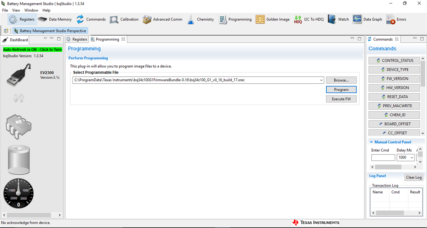Click the Result column header in log
Viewport: 427px width, 228px height.
click(415, 192)
